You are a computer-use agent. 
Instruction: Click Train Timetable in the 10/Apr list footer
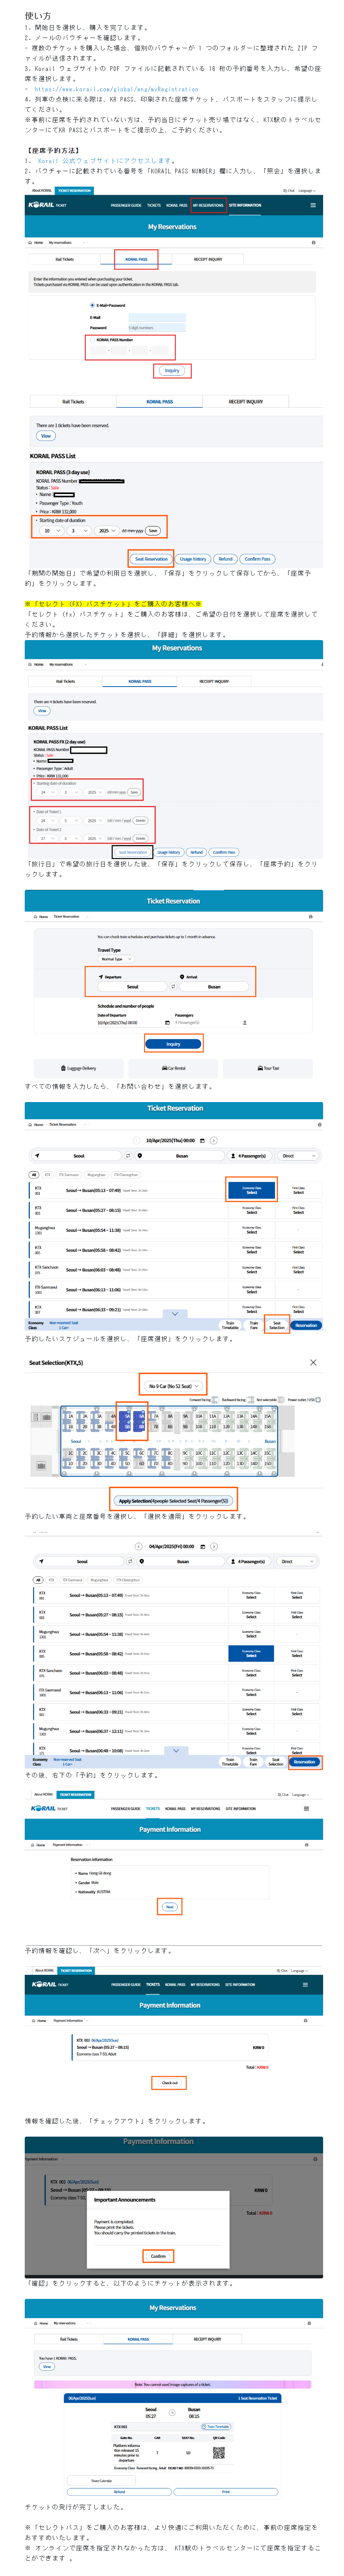(x=230, y=1325)
